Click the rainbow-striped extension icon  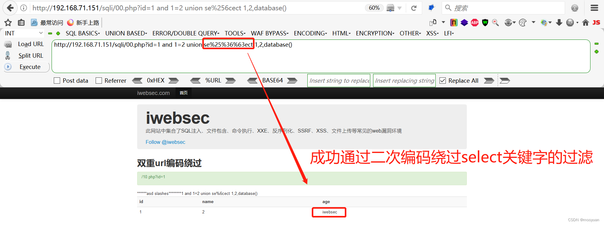click(454, 23)
